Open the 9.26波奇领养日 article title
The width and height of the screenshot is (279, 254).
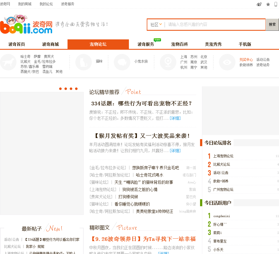click(143, 239)
